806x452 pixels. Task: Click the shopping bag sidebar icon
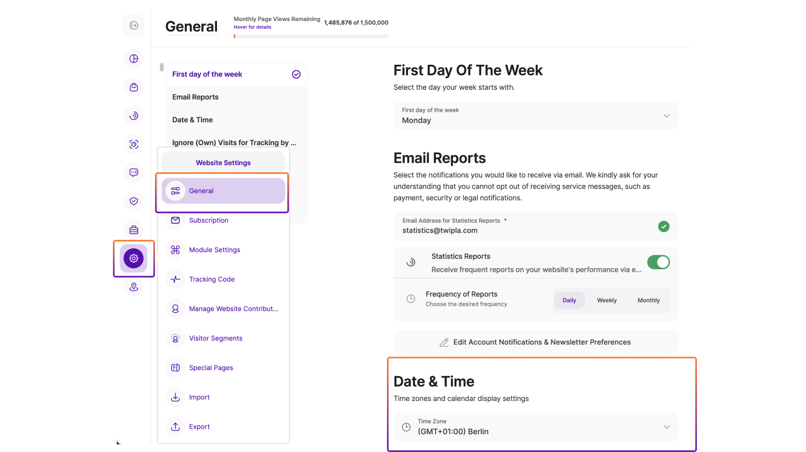point(133,88)
